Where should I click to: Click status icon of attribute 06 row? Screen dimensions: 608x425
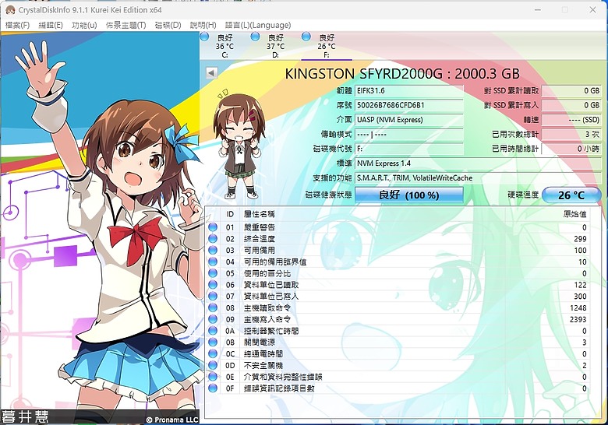point(213,284)
